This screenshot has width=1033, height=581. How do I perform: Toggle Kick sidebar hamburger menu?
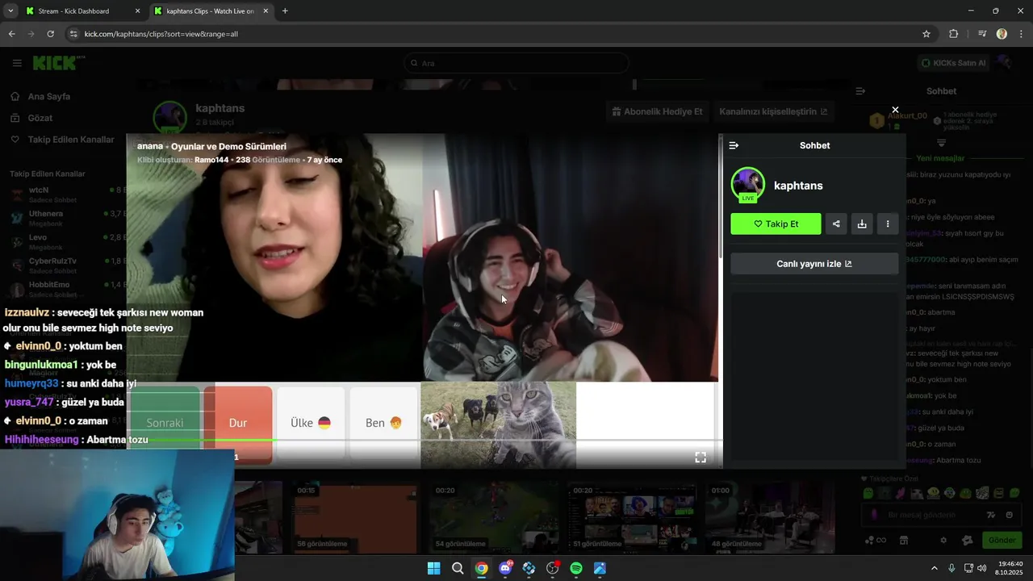[x=17, y=63]
